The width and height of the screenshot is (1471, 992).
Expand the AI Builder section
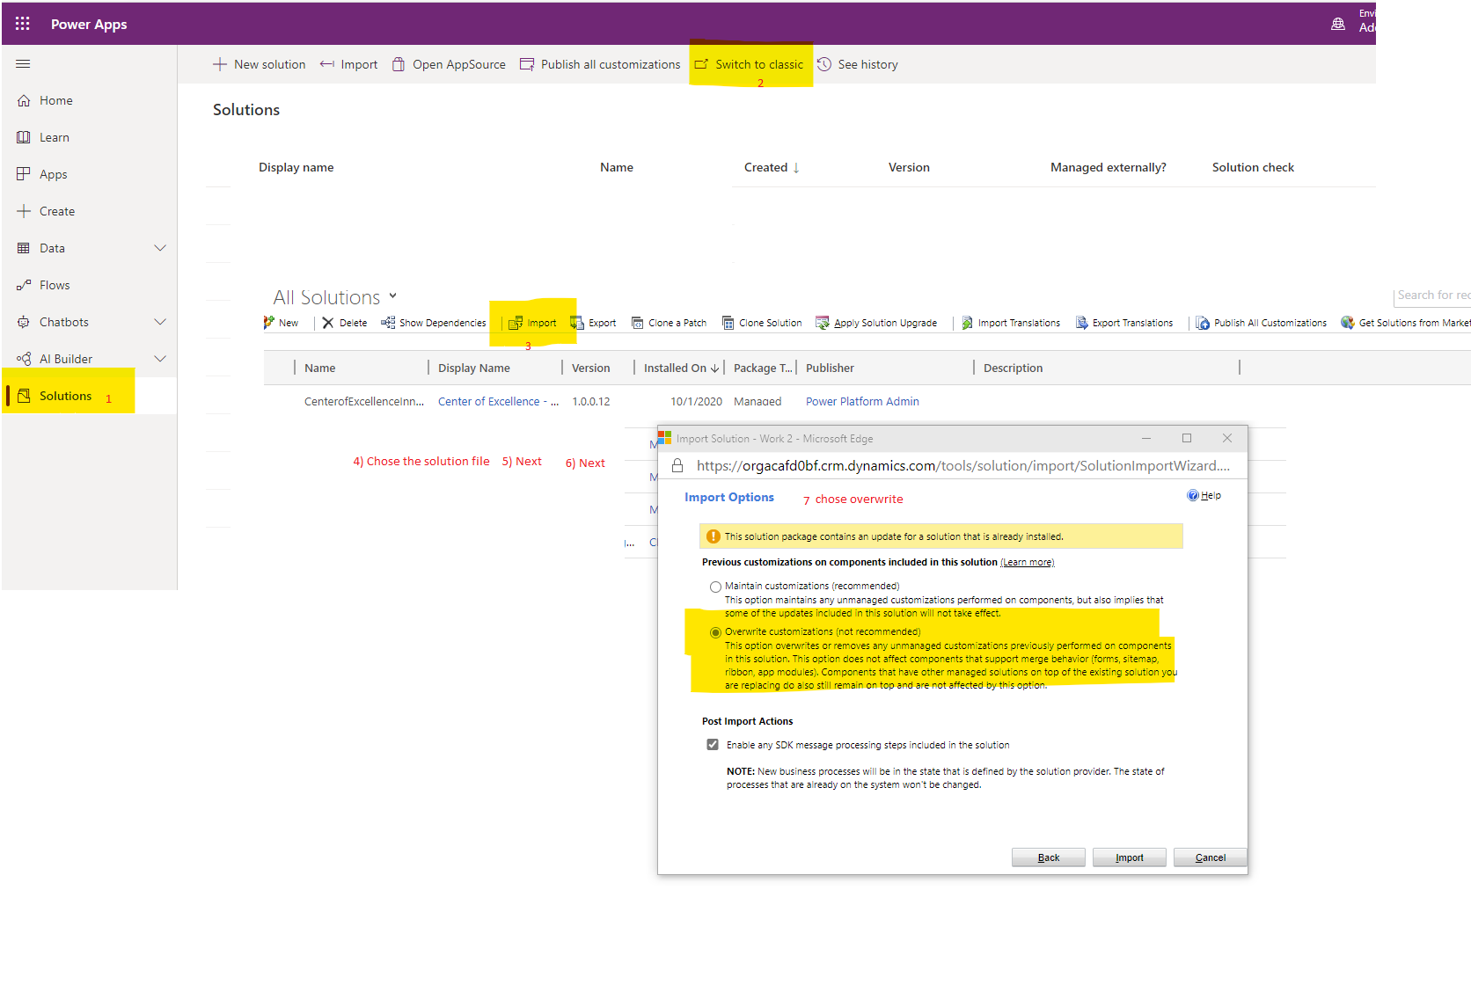pyautogui.click(x=160, y=358)
